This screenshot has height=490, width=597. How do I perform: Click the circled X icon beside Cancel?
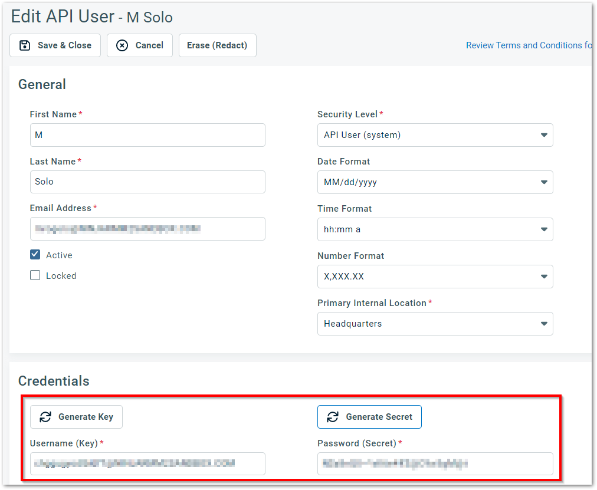pos(122,45)
